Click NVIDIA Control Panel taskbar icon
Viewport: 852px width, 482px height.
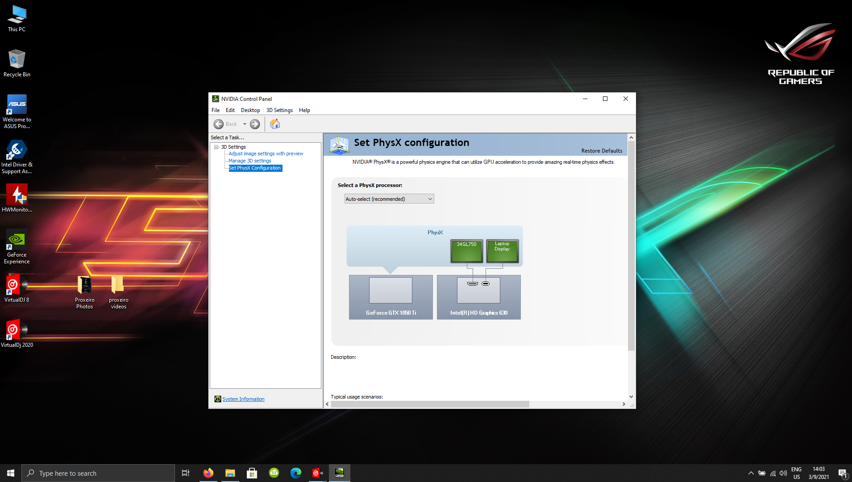click(x=339, y=473)
